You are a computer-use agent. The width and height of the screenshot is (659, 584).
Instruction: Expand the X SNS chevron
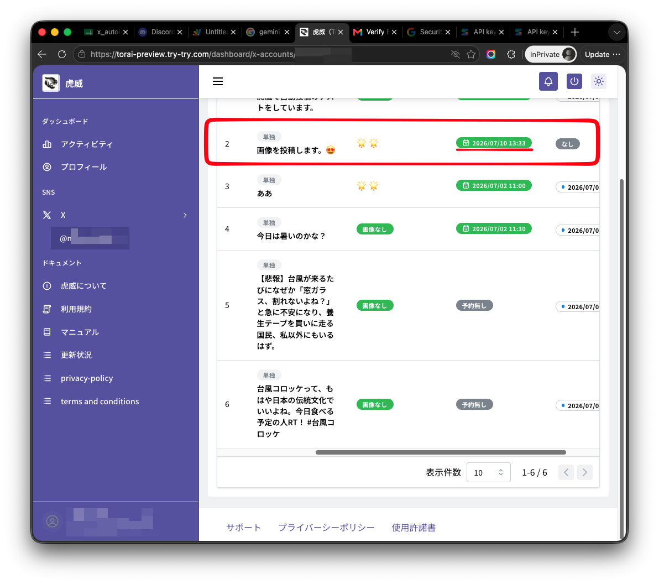(185, 215)
